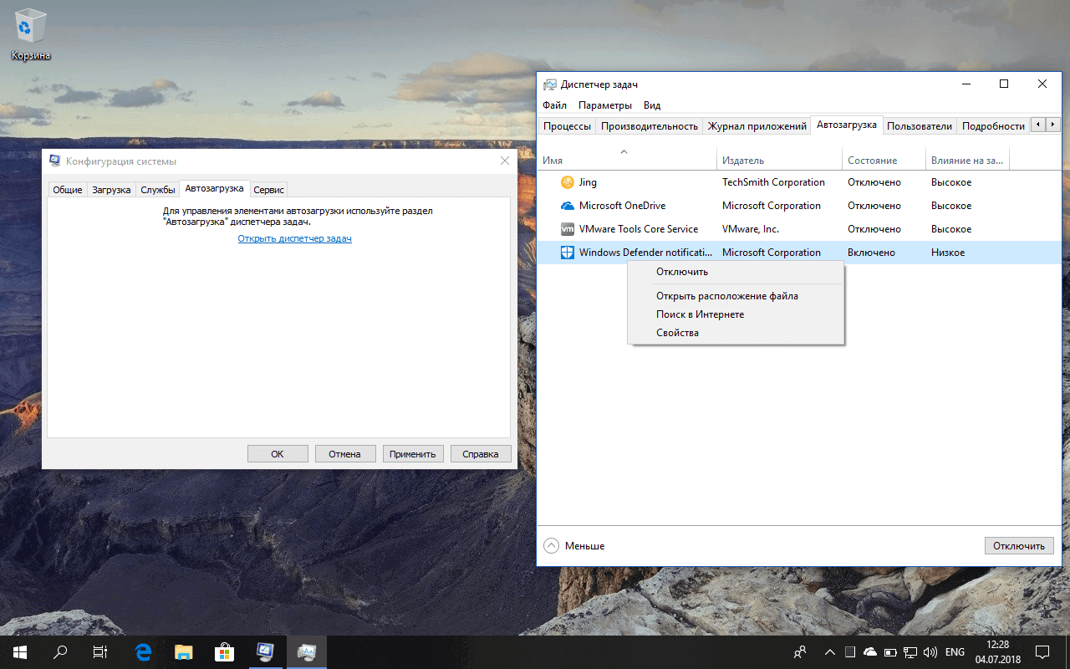Open the Файл menu in Task Manager
The width and height of the screenshot is (1070, 669).
(x=554, y=105)
